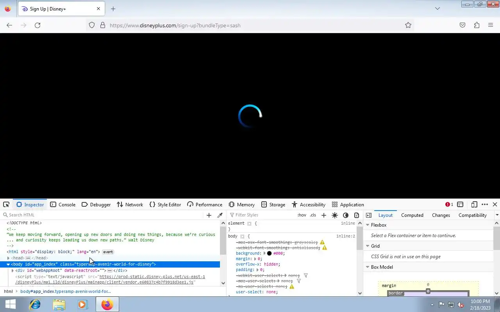Expand the padding shorthand property

tap(257, 269)
